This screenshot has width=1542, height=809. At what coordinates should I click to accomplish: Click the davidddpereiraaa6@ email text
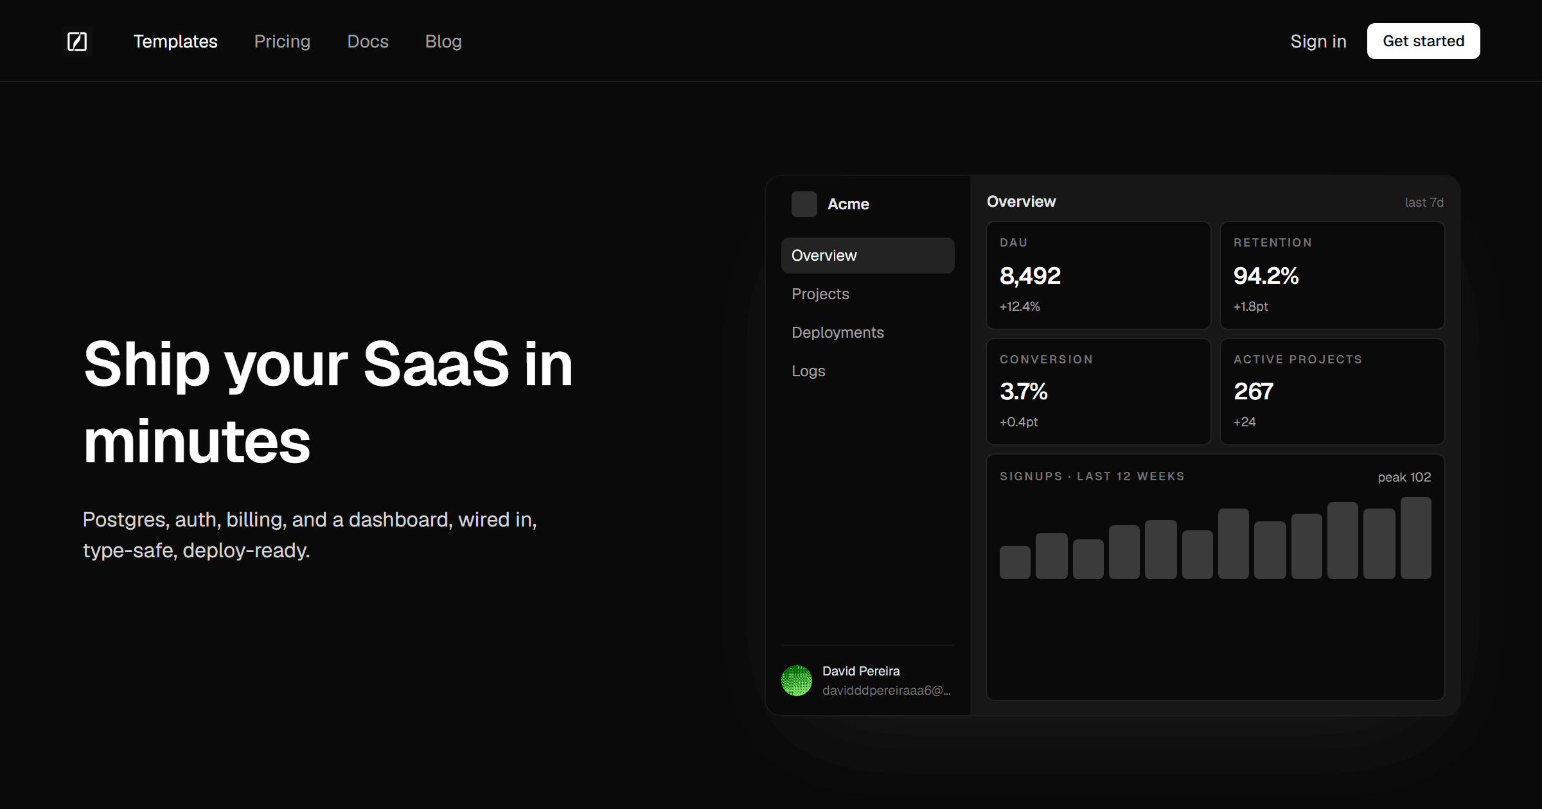[x=886, y=690]
